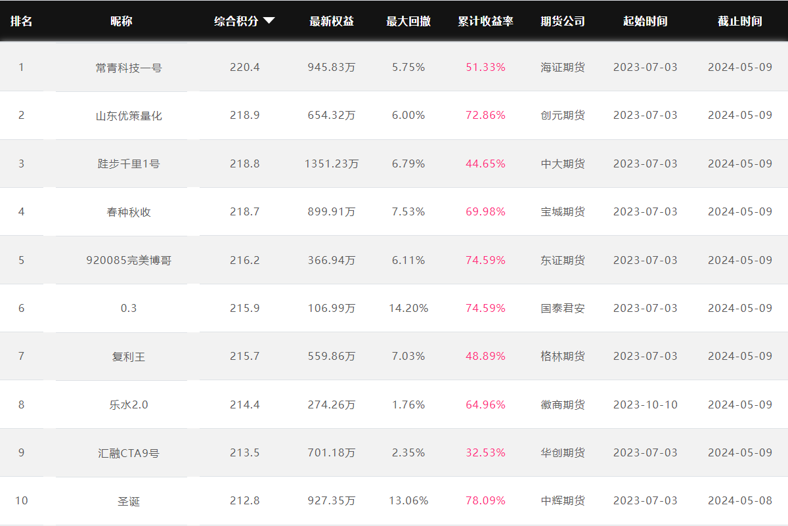This screenshot has height=526, width=788.
Task: Open nickname 汇融CTA9号
Action: coord(129,452)
